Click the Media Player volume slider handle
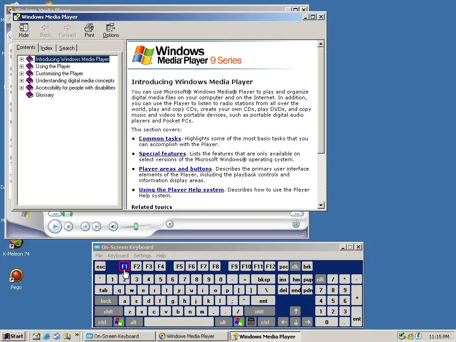Screen dimensions: 456x342 [x=136, y=227]
